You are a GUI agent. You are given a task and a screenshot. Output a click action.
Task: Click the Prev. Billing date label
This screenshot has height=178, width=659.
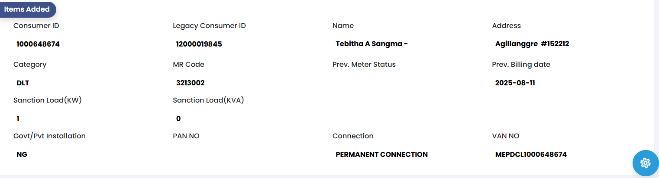(x=521, y=65)
